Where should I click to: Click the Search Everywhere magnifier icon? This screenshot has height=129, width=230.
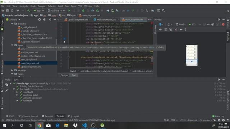tap(164, 10)
